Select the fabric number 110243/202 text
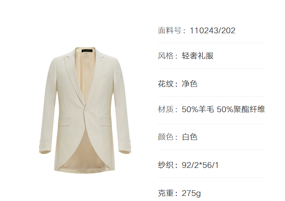 (212, 30)
